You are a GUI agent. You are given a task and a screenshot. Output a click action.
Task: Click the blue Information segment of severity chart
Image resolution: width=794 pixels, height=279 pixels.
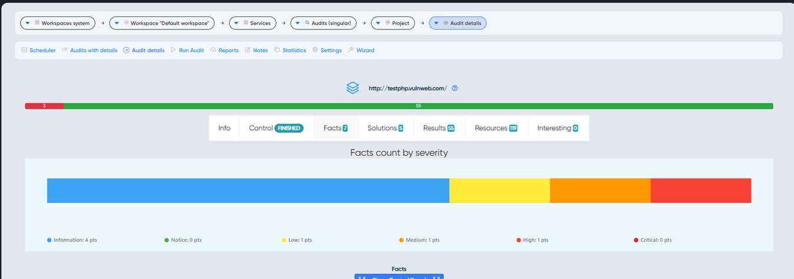(x=248, y=191)
